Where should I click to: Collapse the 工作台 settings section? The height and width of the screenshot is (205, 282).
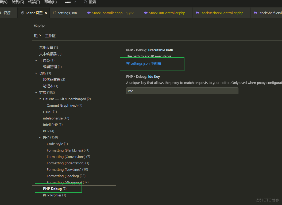[36, 60]
